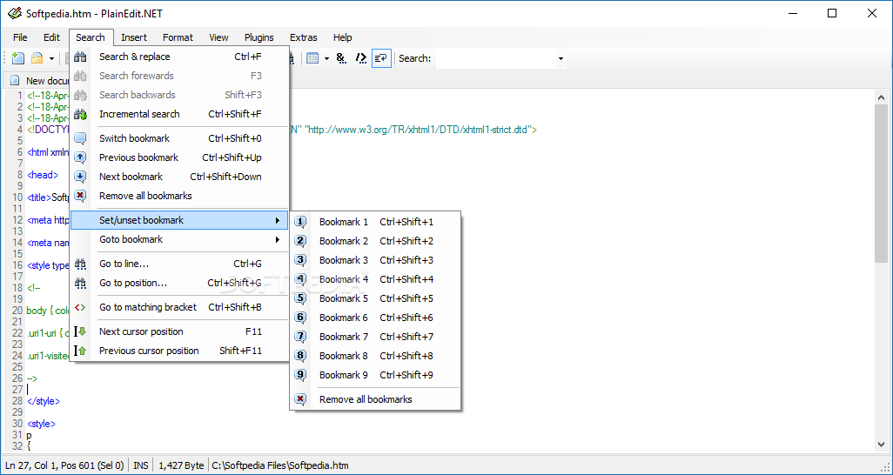
Task: Open the File menu
Action: click(x=20, y=37)
